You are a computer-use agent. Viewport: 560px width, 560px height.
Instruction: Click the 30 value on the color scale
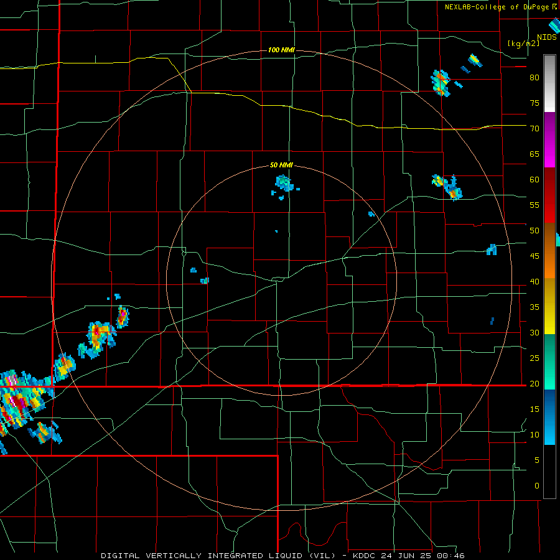534,333
